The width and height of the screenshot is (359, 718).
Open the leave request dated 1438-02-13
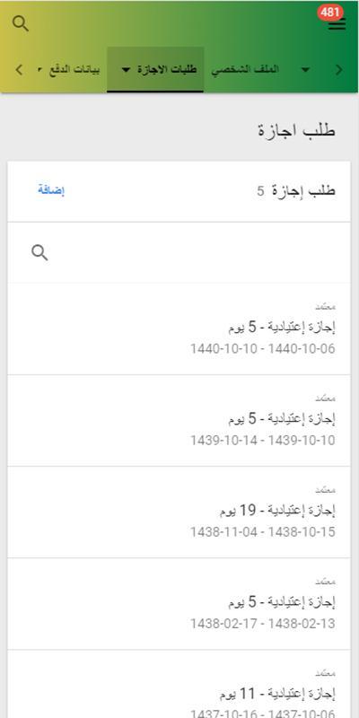point(179,604)
